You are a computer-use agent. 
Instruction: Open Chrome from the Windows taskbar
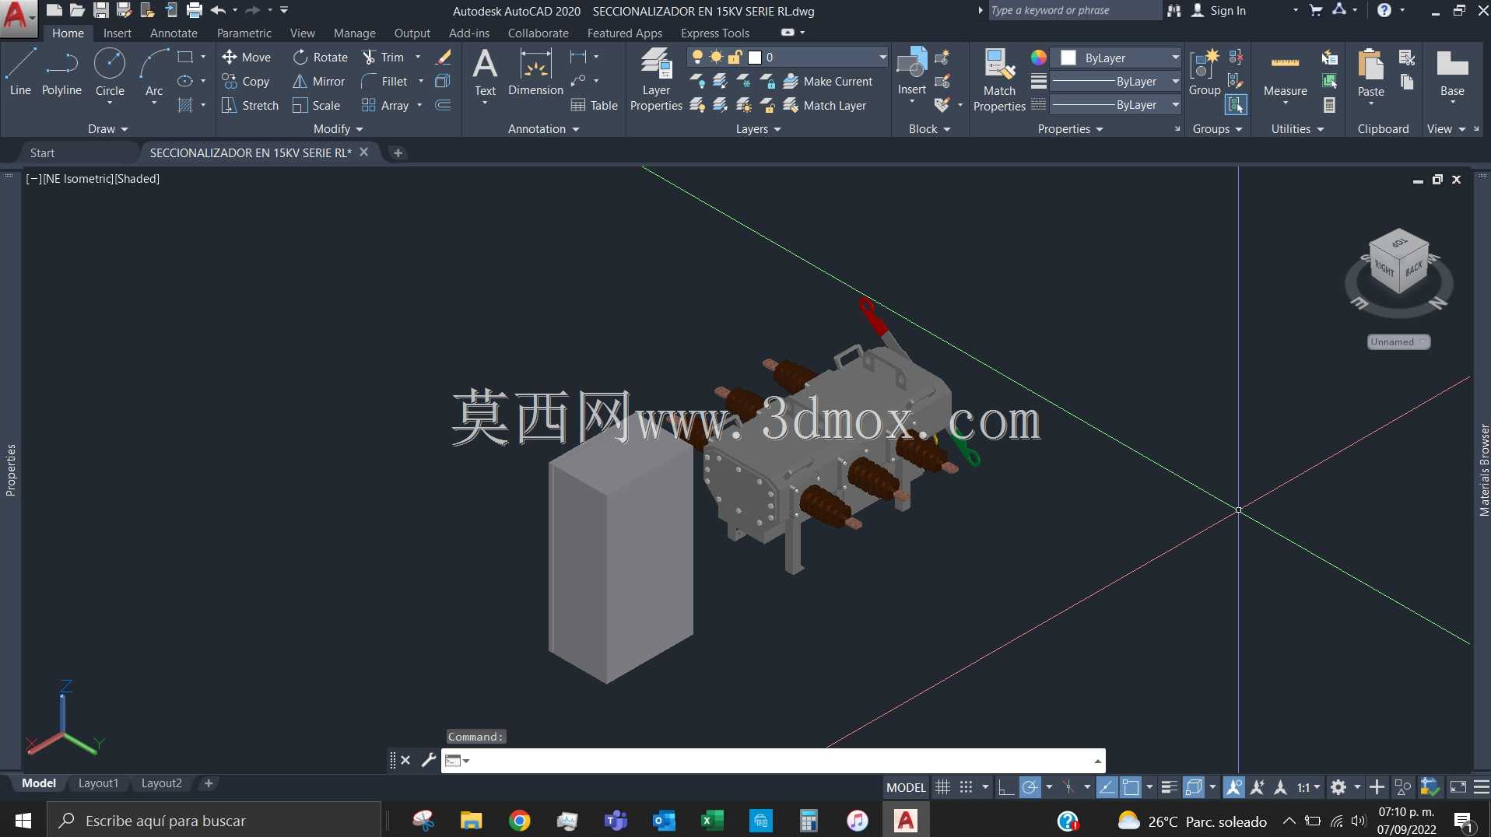519,821
